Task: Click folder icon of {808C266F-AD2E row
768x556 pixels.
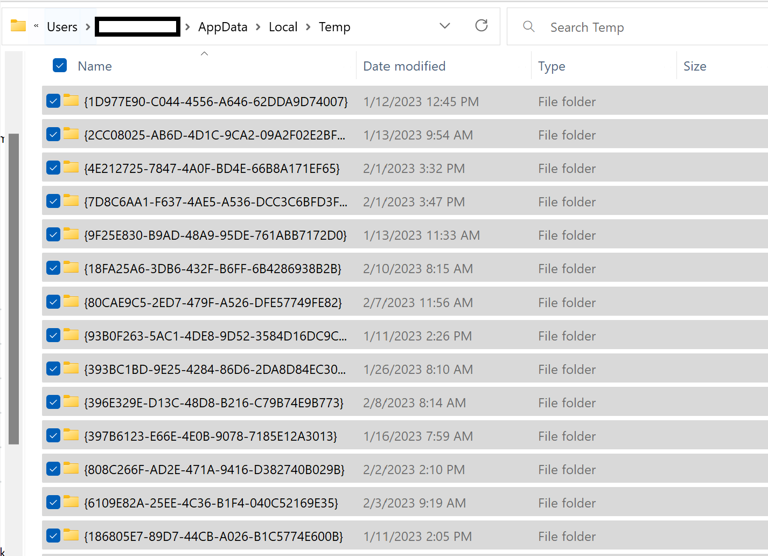Action: (x=71, y=468)
